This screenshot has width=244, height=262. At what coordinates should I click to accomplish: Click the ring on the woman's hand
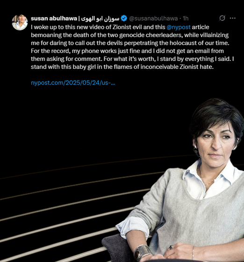click(x=171, y=247)
